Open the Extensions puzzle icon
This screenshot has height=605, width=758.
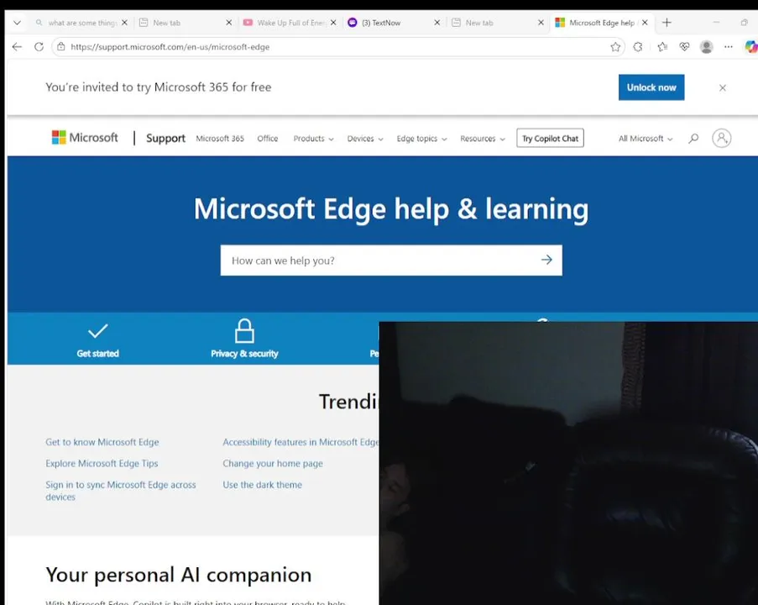click(x=638, y=47)
